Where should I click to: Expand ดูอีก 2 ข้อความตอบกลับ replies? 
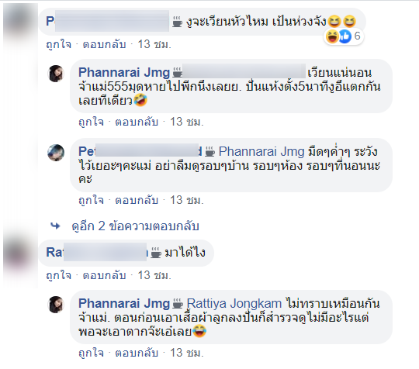(x=135, y=226)
